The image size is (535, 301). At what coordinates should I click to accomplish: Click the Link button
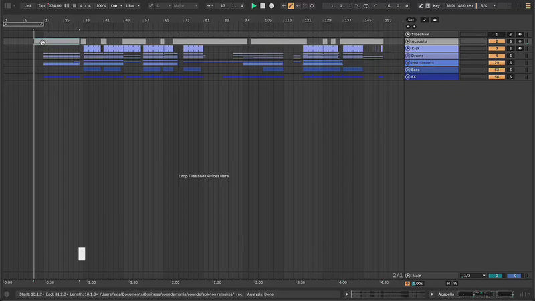(28, 5)
